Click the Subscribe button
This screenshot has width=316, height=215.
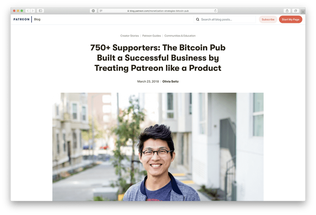tap(268, 20)
